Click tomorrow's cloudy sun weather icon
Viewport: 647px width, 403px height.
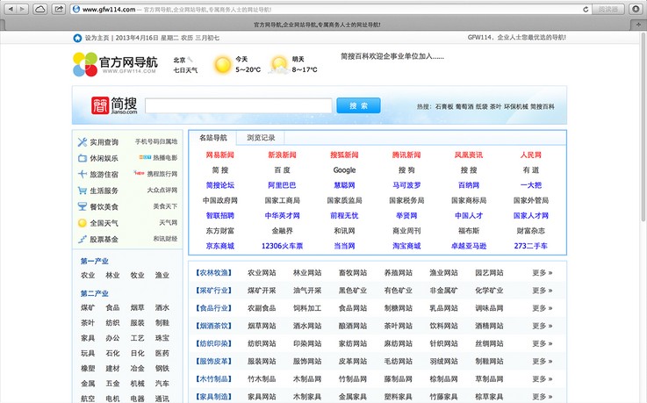coord(279,65)
